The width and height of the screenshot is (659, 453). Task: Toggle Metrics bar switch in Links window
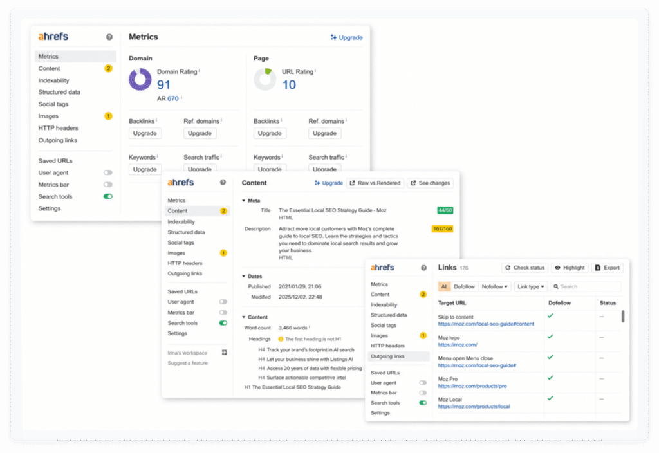[x=423, y=393]
